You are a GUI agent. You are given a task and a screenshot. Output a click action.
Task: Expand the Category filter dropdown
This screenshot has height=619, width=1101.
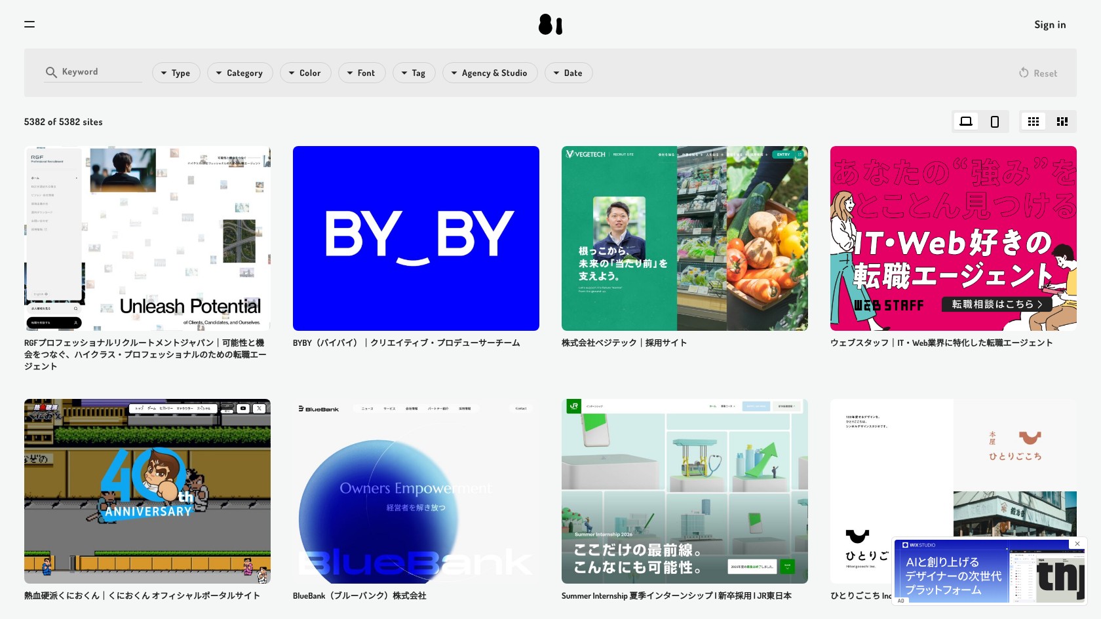(239, 73)
